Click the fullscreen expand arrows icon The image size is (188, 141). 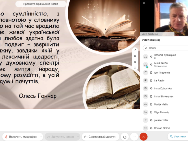coord(135,50)
